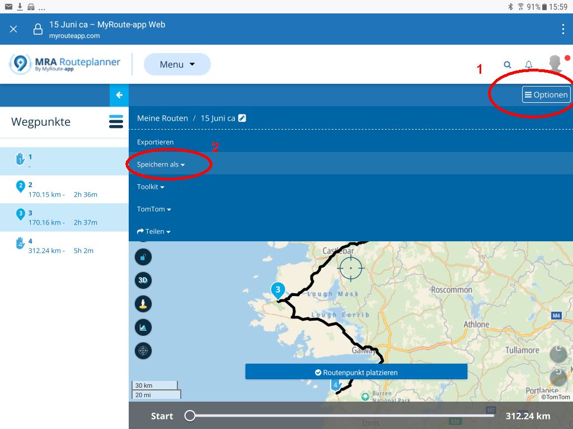This screenshot has width=573, height=429.
Task: Toggle the map lock icon
Action: click(x=143, y=257)
